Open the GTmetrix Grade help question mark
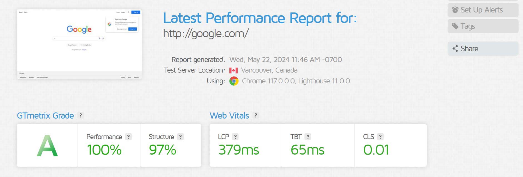523x177 pixels. [x=80, y=116]
